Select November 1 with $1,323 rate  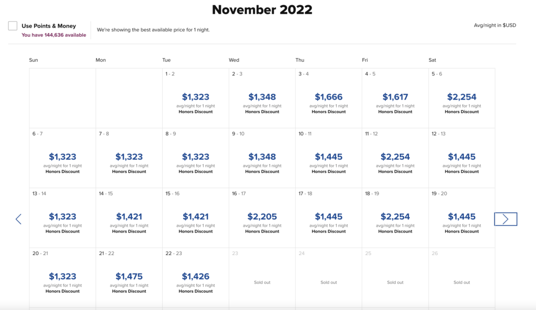click(x=195, y=97)
